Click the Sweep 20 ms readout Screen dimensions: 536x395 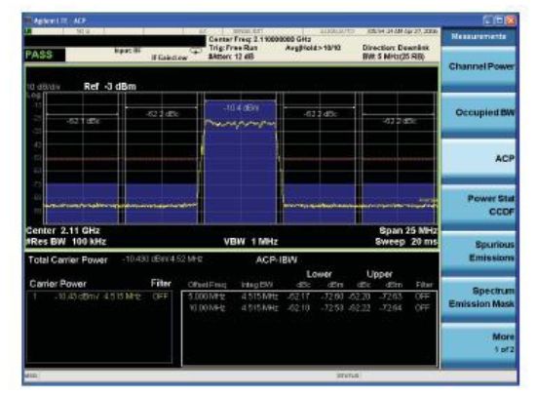[405, 242]
